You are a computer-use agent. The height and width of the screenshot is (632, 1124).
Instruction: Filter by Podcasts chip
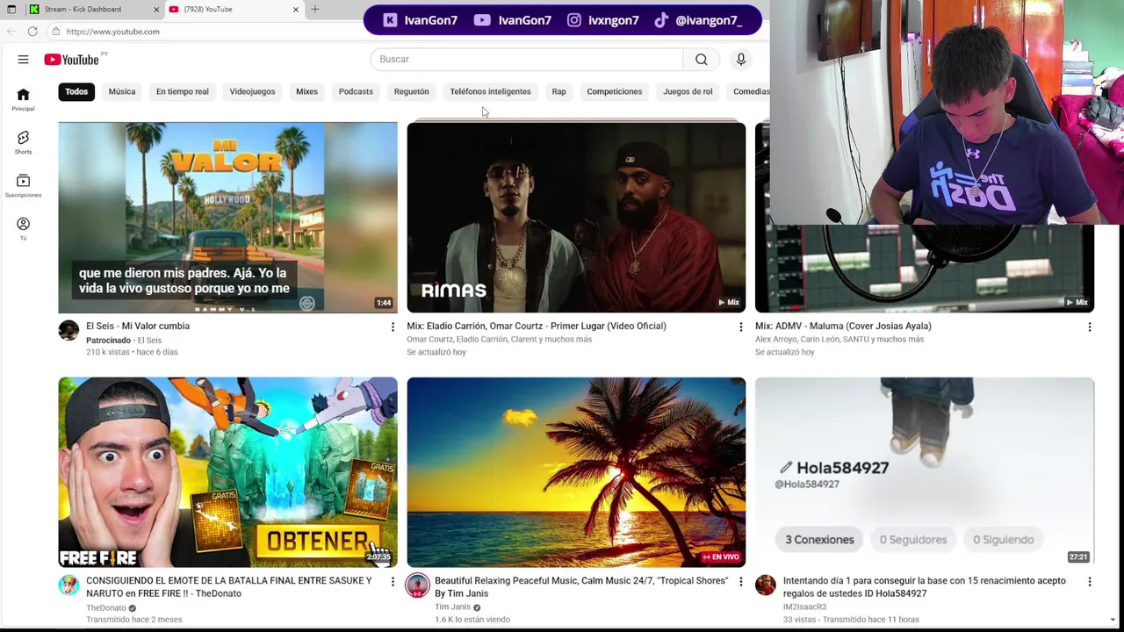[x=356, y=91]
